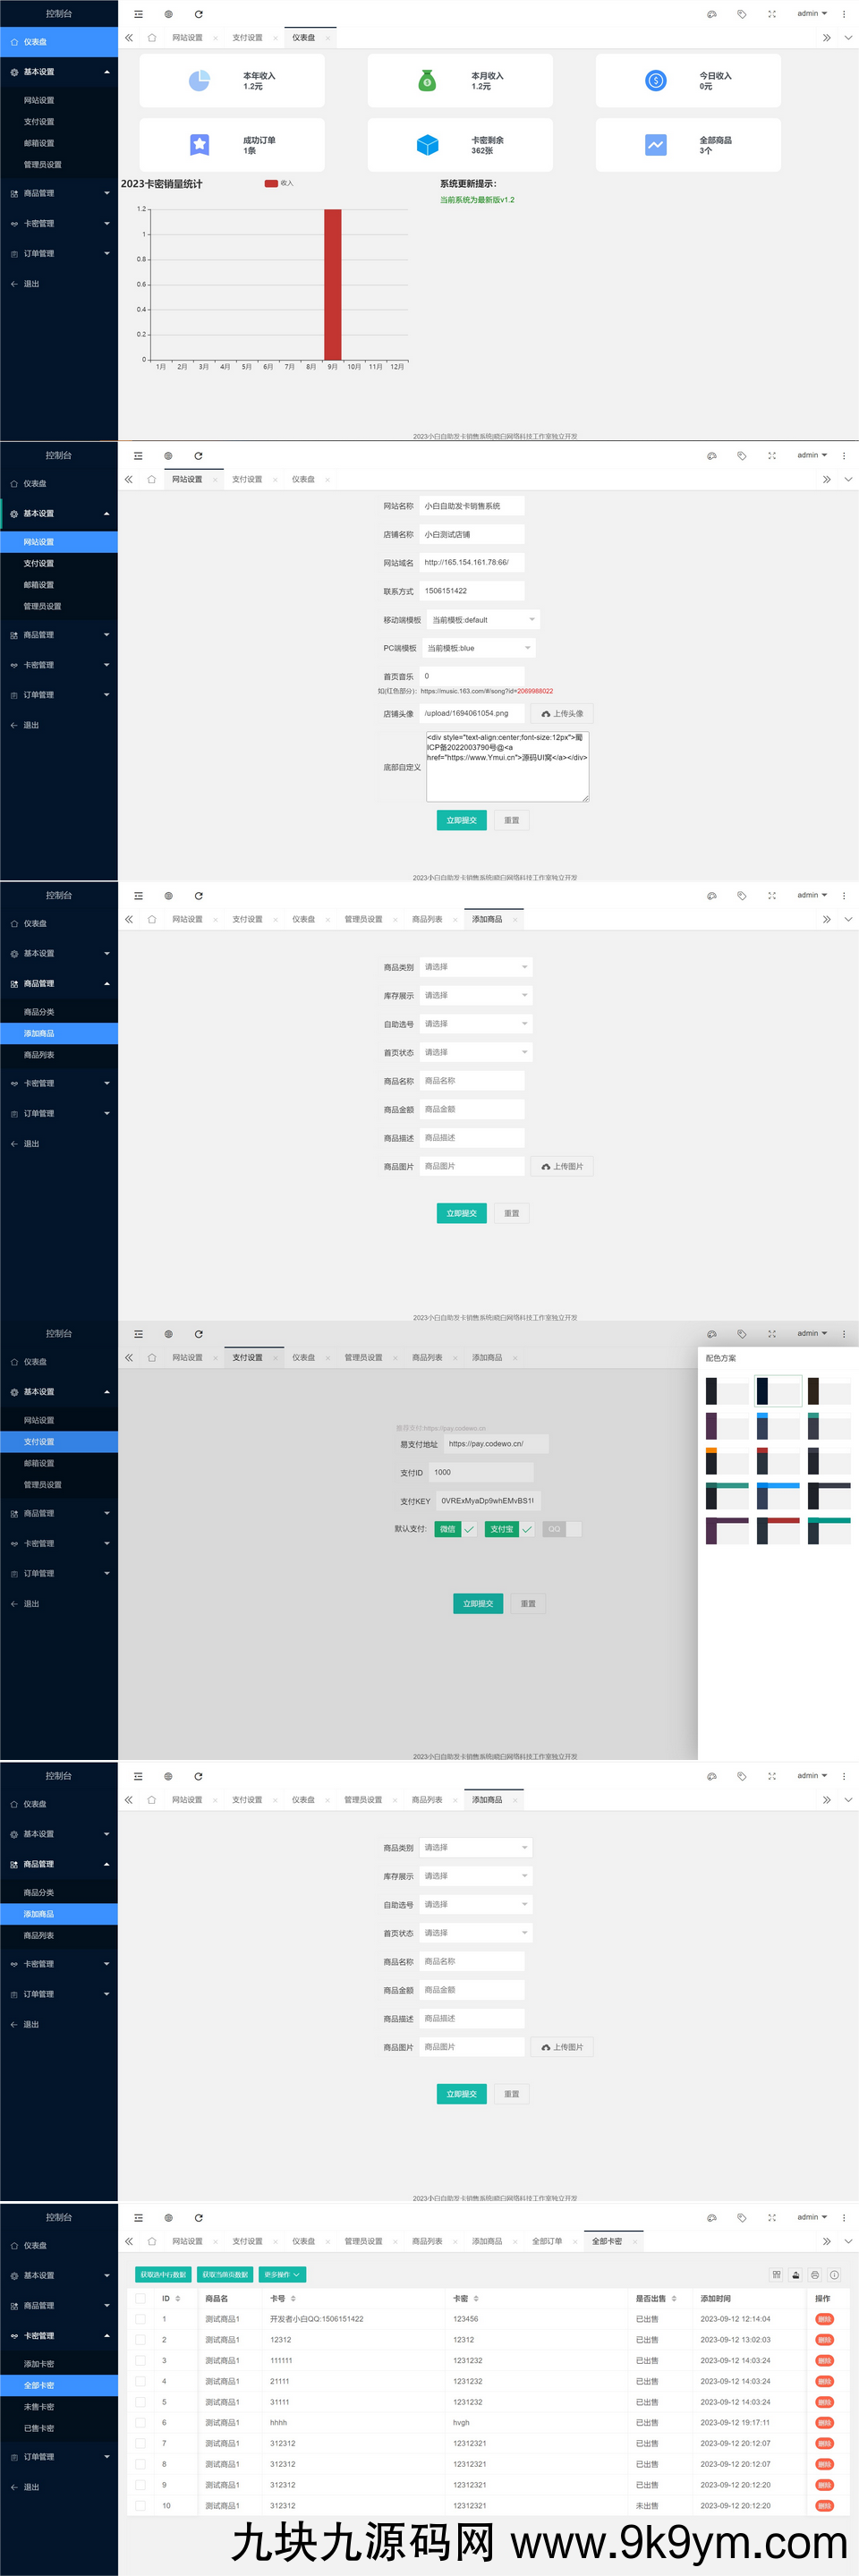Click the pie chart icon for 本年收入
Screen dimensions: 859x2576
coord(199,80)
